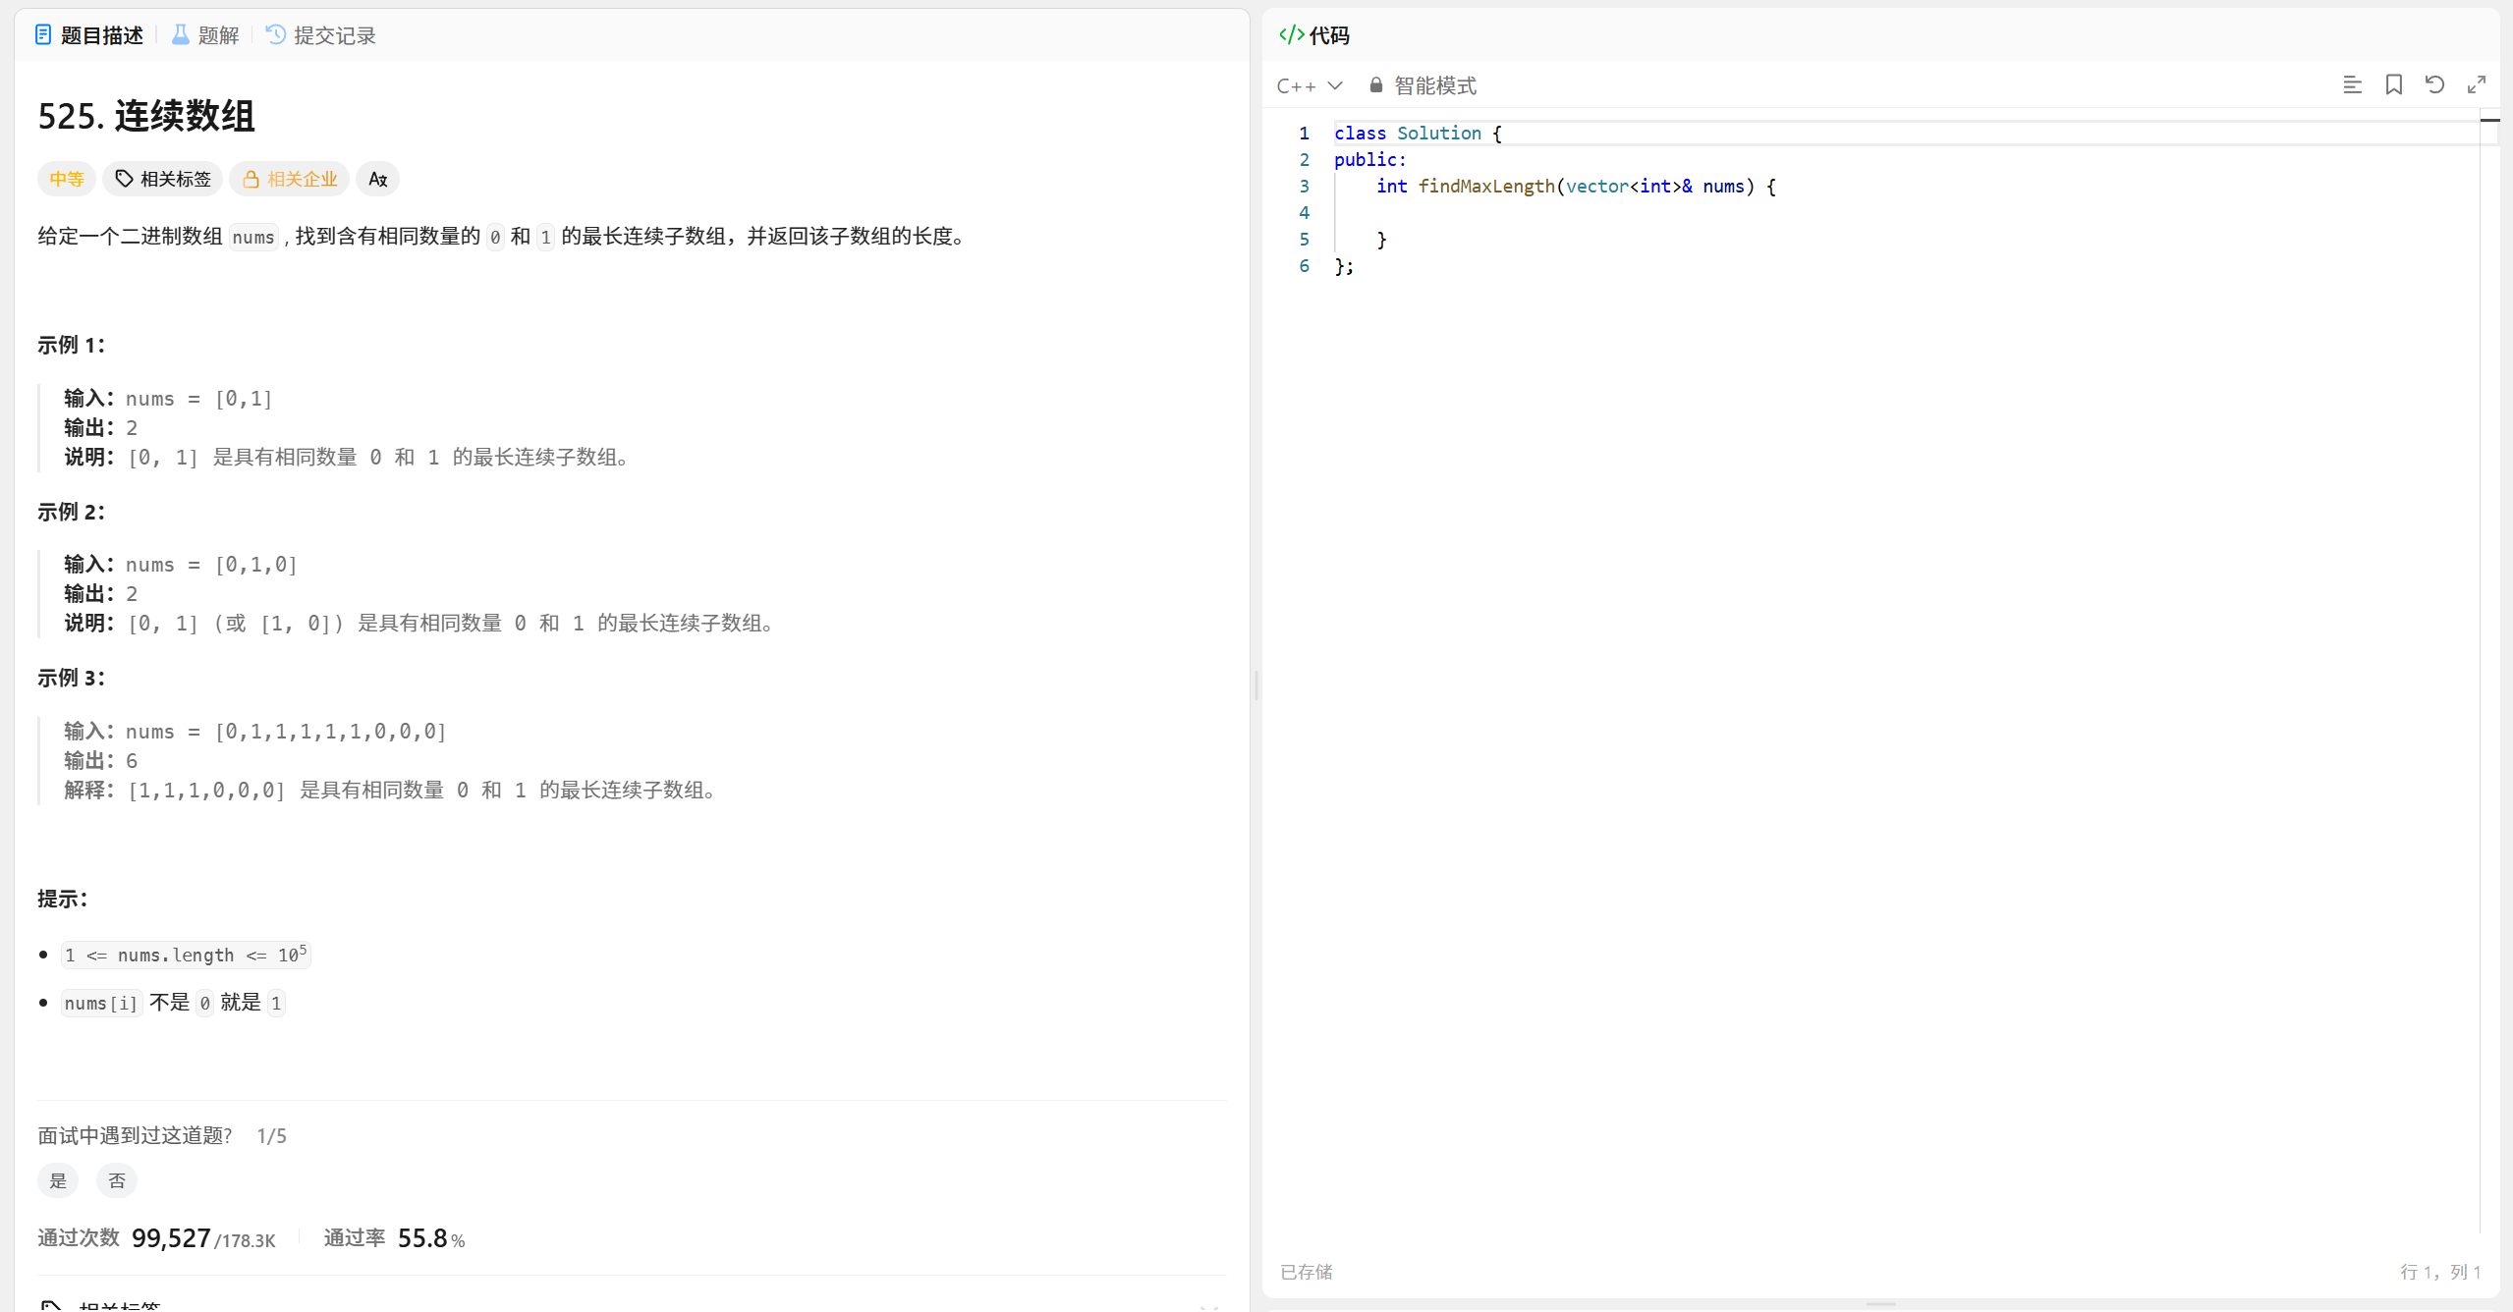Click the lock icon beside 智能模式
2513x1312 pixels.
pos(1375,85)
